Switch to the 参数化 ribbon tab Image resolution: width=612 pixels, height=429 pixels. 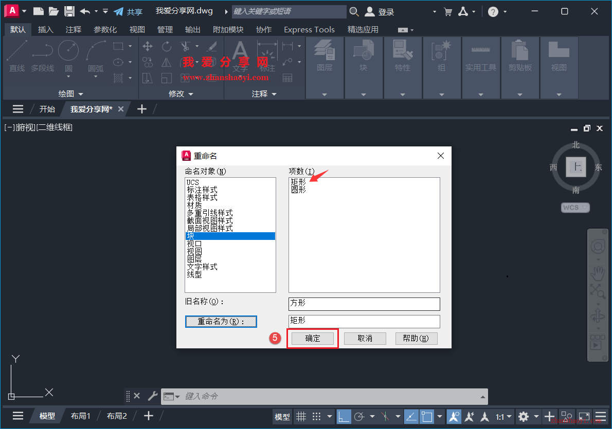coord(105,30)
